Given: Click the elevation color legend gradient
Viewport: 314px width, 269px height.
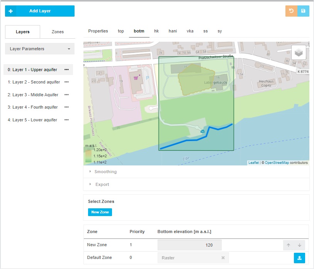Looking at the screenshot, I should [88, 156].
